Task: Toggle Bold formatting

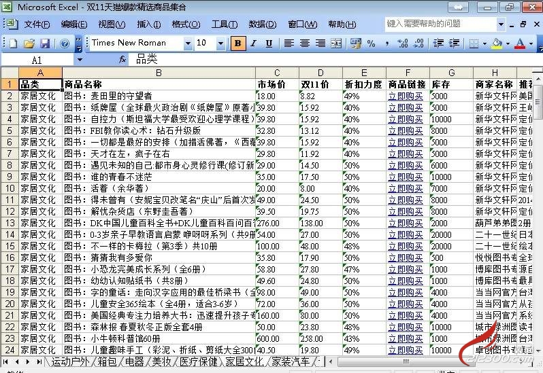Action: (238, 43)
